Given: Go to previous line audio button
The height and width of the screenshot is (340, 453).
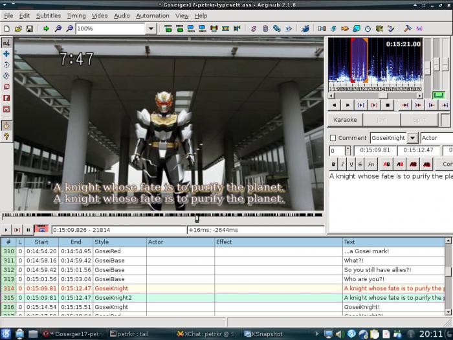Looking at the screenshot, I should pos(335,105).
